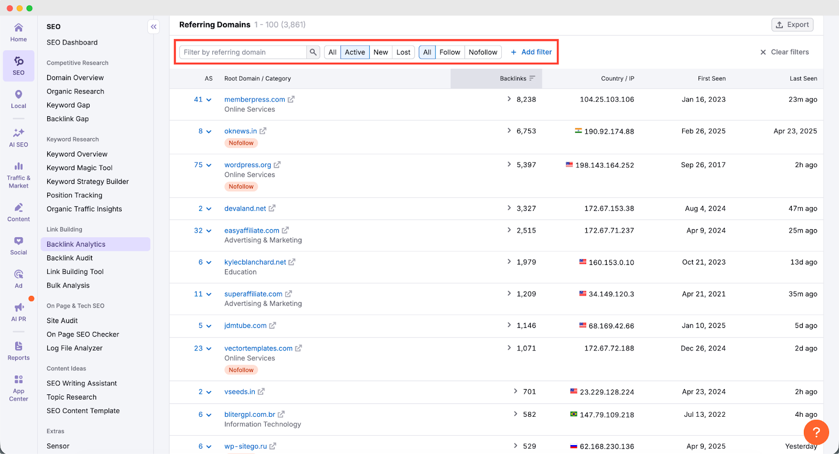The image size is (839, 454).
Task: Select the SEO toolkit icon
Action: [x=18, y=61]
